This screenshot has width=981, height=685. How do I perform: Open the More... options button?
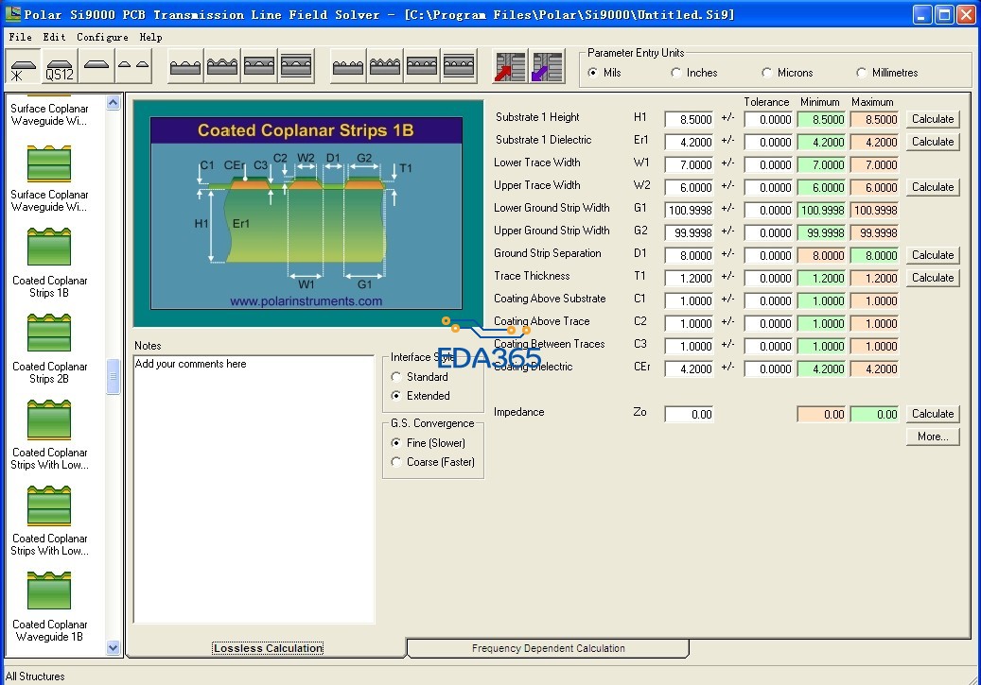pyautogui.click(x=932, y=437)
